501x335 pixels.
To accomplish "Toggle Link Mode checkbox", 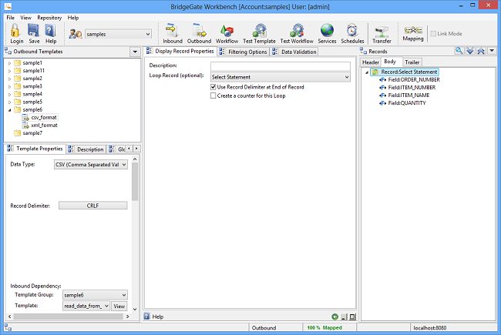I will click(x=433, y=34).
